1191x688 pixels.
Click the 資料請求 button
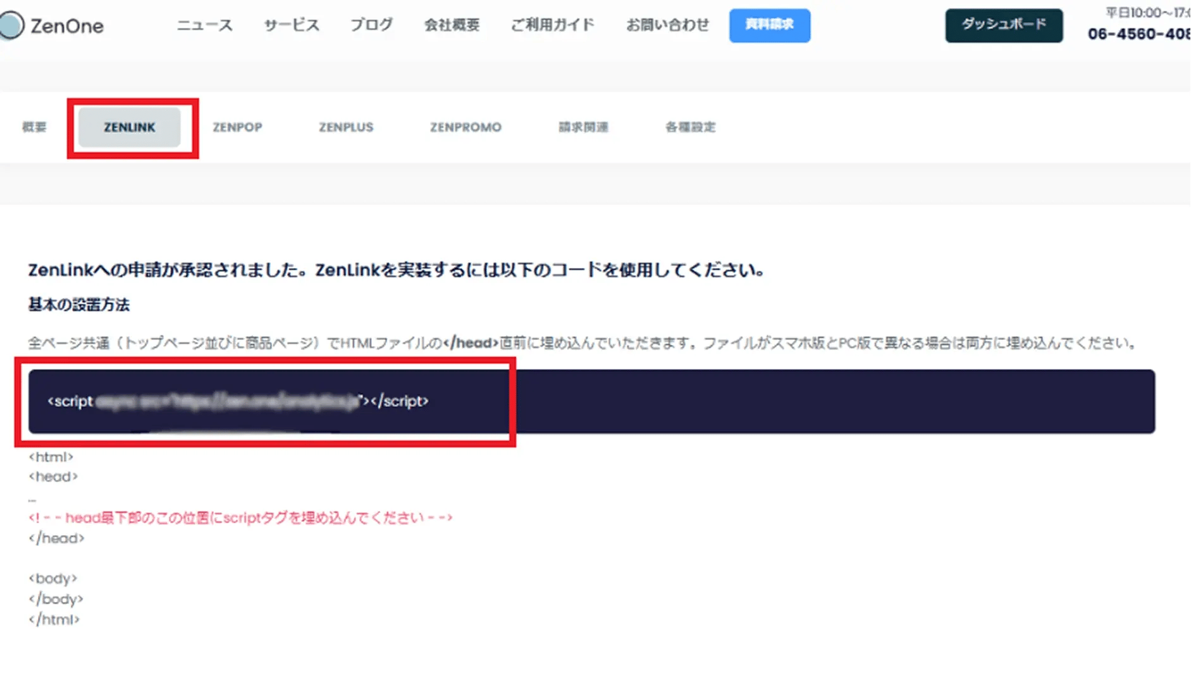click(x=769, y=25)
